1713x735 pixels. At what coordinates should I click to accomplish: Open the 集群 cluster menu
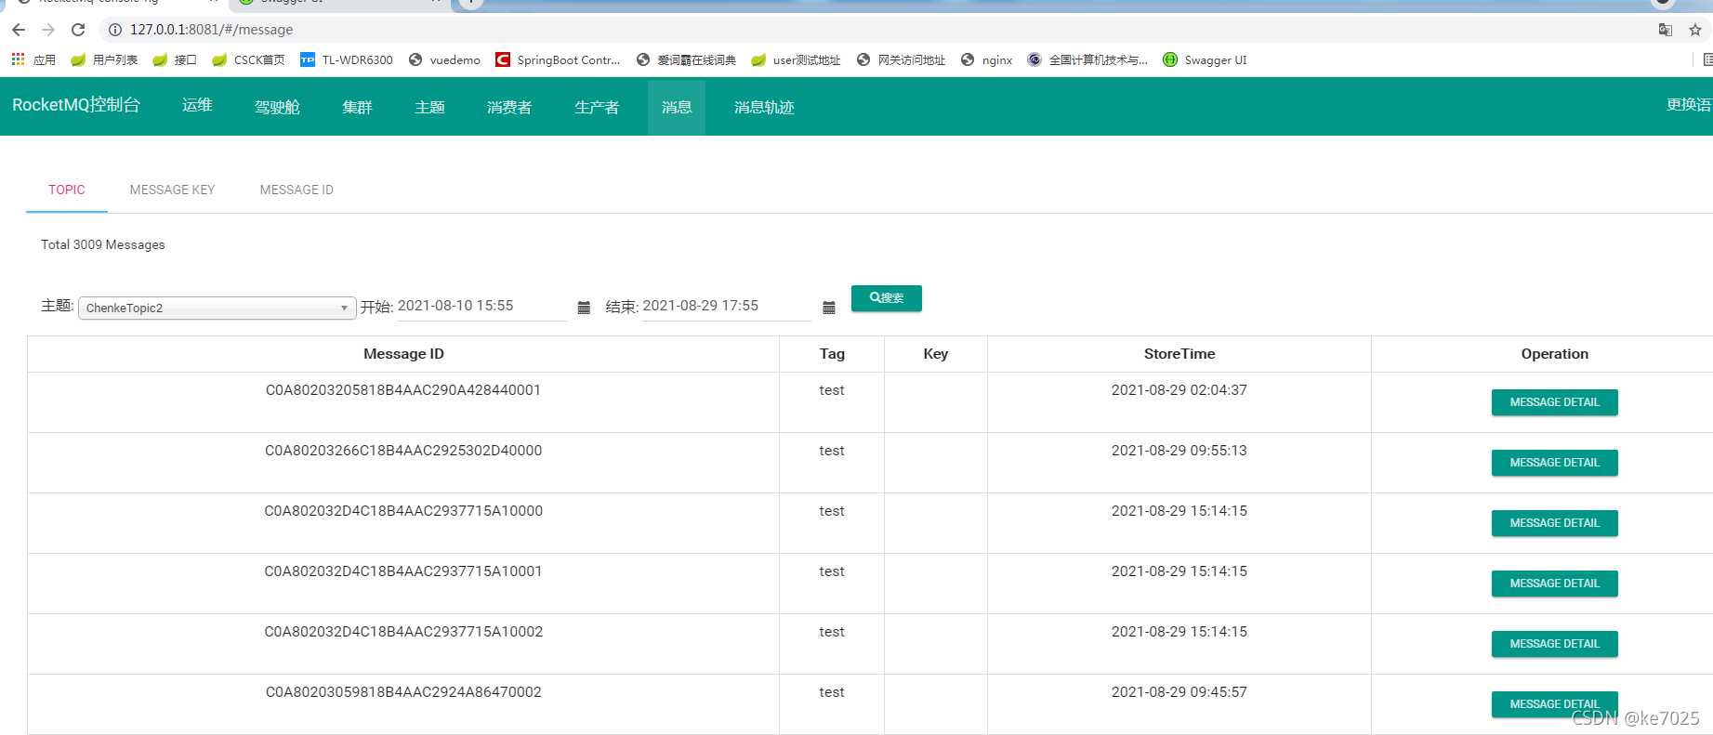[357, 107]
